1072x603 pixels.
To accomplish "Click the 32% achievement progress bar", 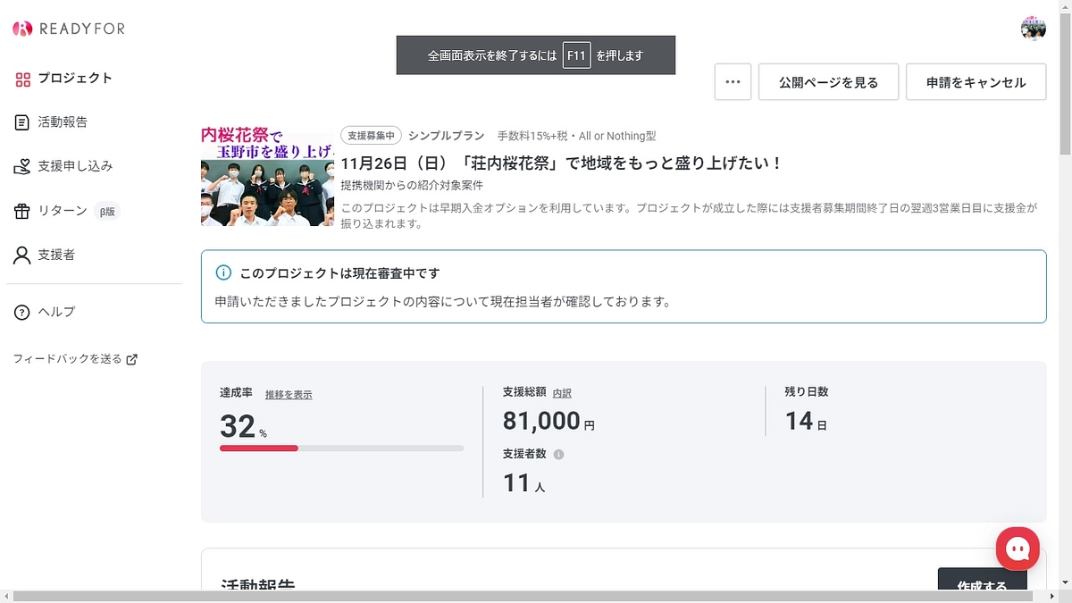I will [342, 448].
